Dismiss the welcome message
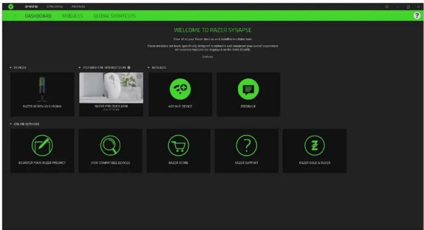 (207, 57)
